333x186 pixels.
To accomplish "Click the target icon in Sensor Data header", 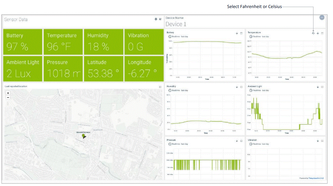I will pyautogui.click(x=156, y=19).
